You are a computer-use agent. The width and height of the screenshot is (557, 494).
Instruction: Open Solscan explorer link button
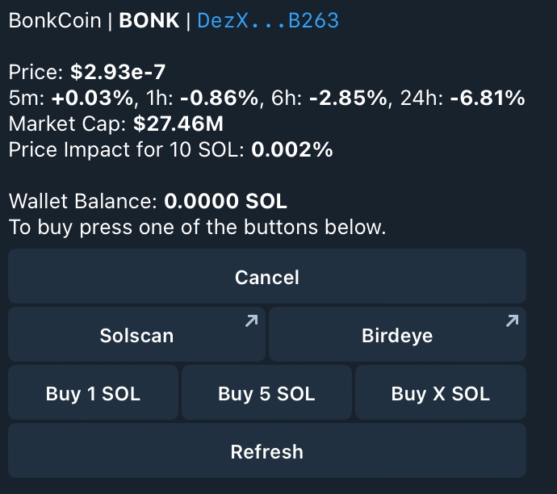[x=136, y=335]
